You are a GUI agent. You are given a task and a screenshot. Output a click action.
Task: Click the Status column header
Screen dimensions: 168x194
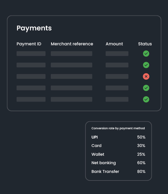pyautogui.click(x=145, y=44)
